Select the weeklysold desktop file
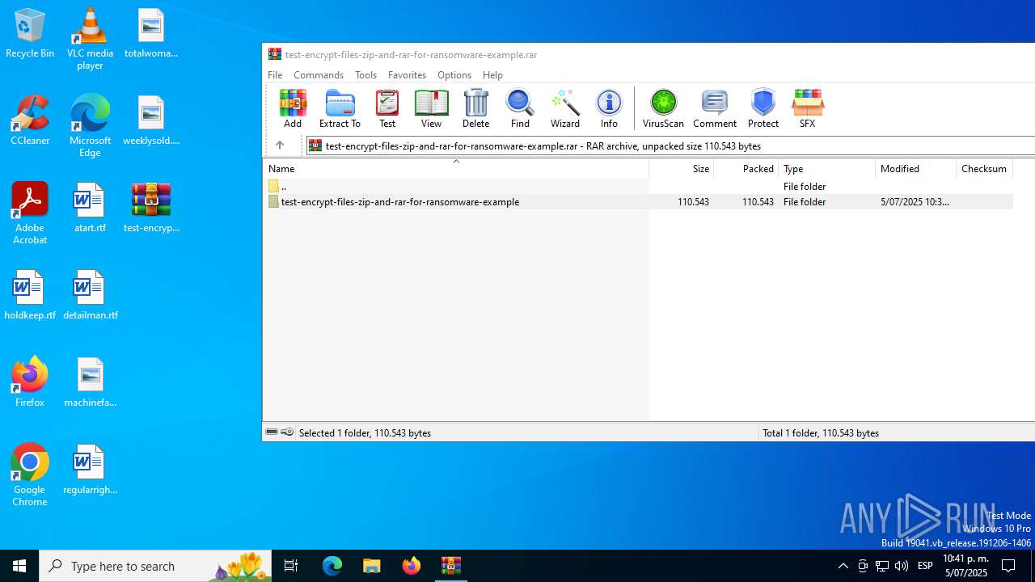 (x=151, y=120)
